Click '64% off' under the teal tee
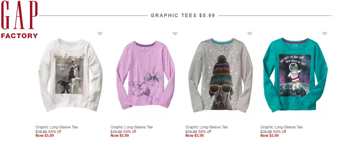363x144 pixels. pos(279,132)
